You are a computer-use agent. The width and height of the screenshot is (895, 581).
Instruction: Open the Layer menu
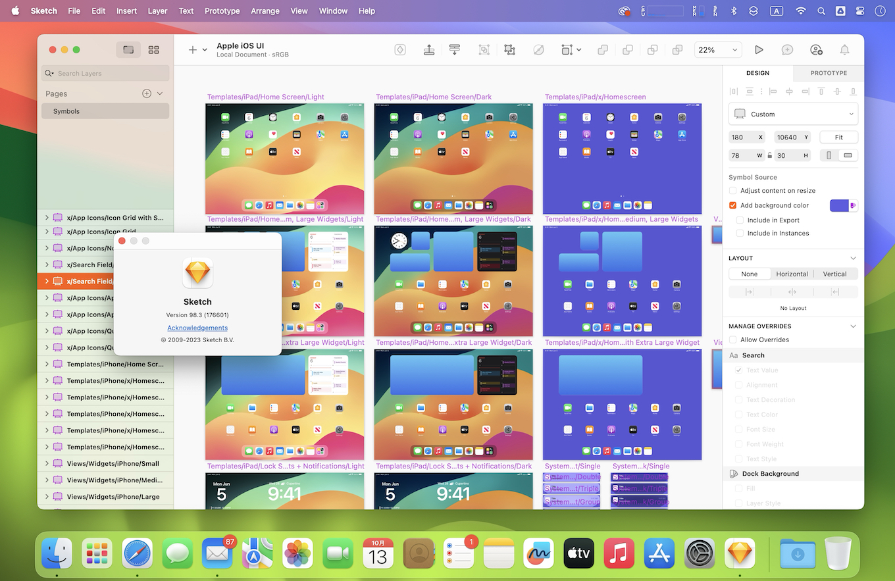157,11
